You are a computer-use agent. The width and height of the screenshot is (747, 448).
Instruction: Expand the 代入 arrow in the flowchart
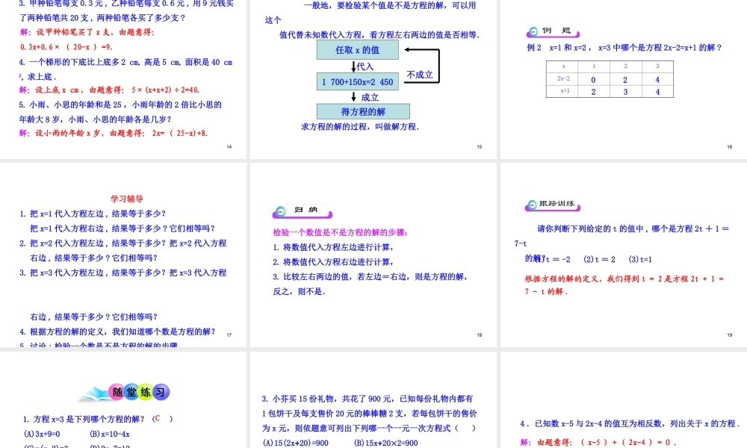pos(362,66)
